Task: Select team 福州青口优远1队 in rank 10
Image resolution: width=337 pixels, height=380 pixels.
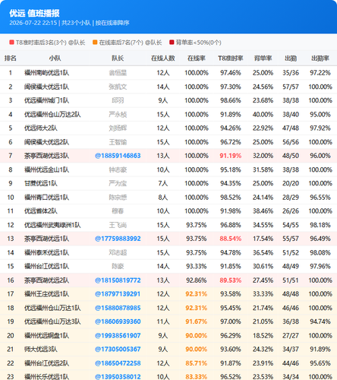Action: pos(46,197)
